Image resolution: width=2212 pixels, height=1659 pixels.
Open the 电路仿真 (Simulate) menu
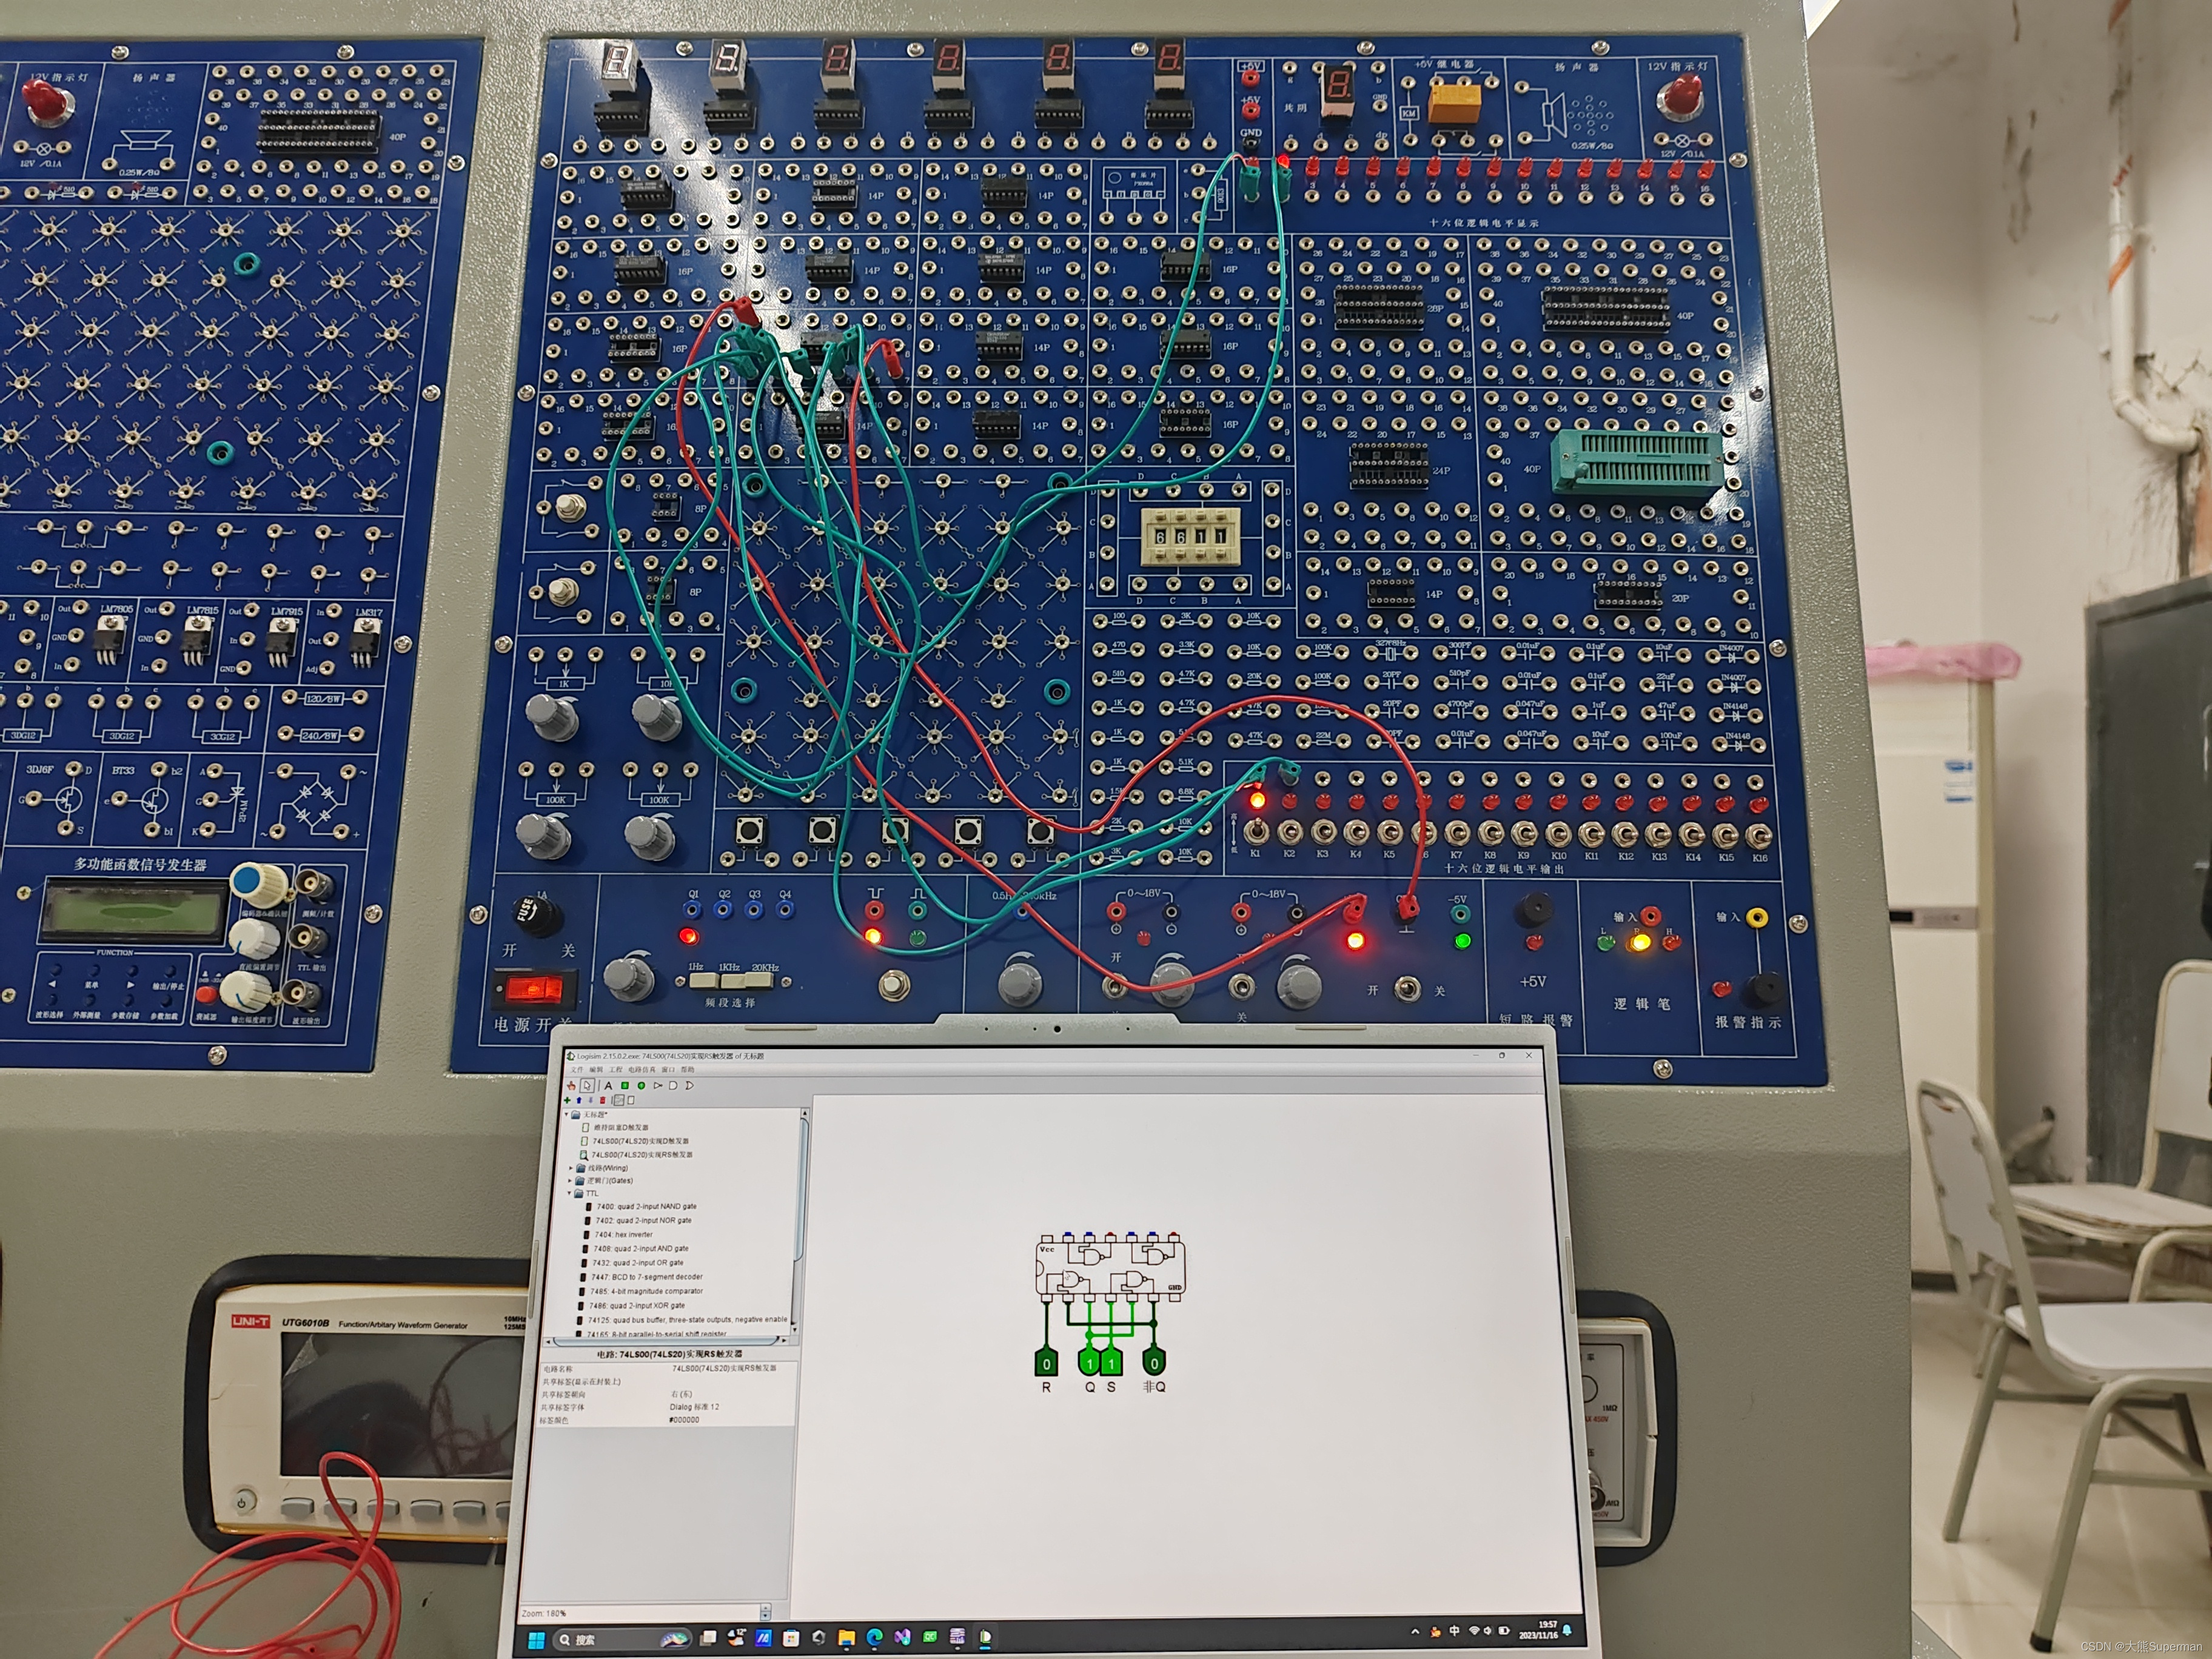click(x=642, y=1070)
